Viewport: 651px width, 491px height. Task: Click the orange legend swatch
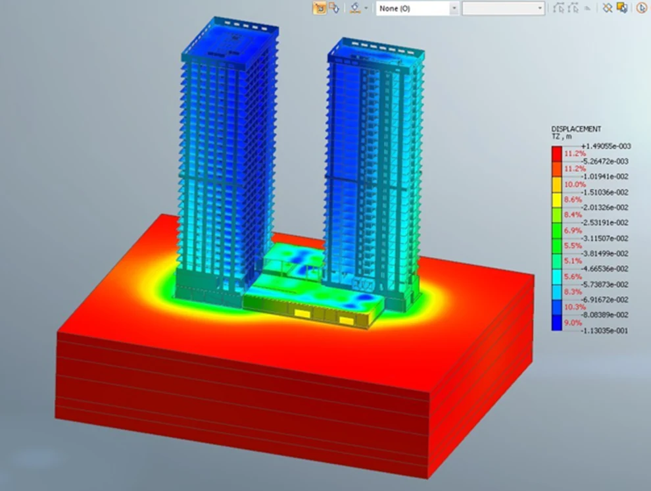[x=557, y=169]
